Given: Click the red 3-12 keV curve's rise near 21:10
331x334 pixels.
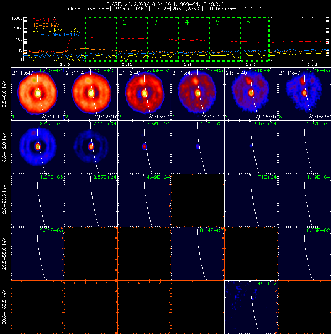Looking at the screenshot, I should click(x=68, y=44).
